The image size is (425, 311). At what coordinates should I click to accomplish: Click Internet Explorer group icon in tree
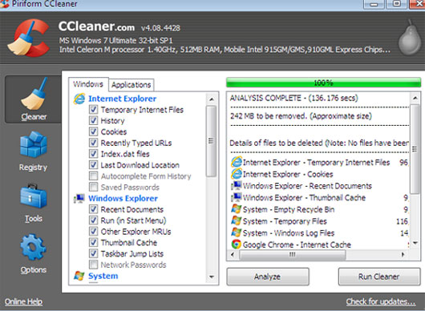point(79,99)
